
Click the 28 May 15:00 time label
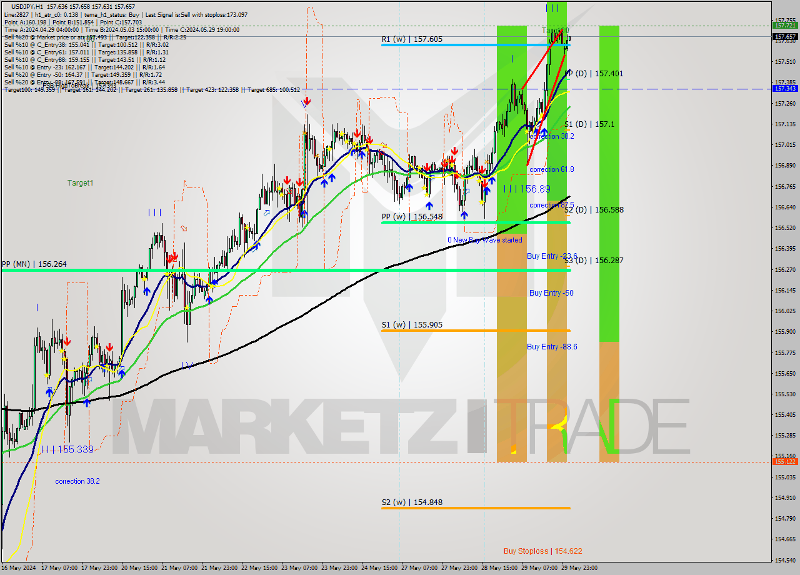(501, 568)
